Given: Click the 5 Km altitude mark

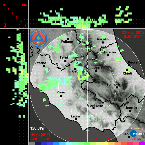Looking at the screenshot, I should tap(17, 17).
